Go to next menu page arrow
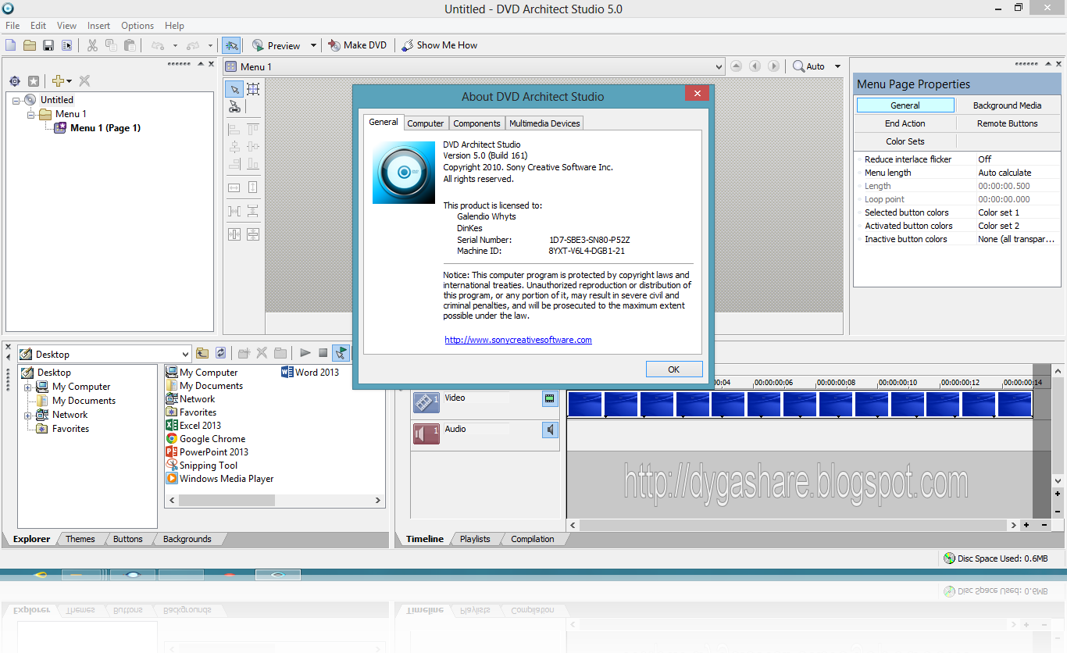The image size is (1067, 653). coord(773,66)
